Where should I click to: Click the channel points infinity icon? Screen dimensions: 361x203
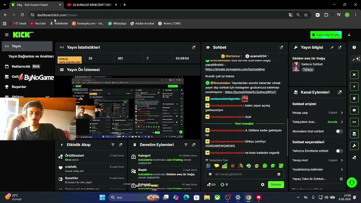click(x=211, y=185)
